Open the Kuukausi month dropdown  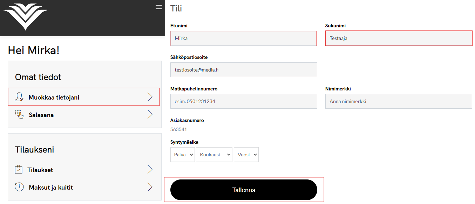[x=214, y=155]
